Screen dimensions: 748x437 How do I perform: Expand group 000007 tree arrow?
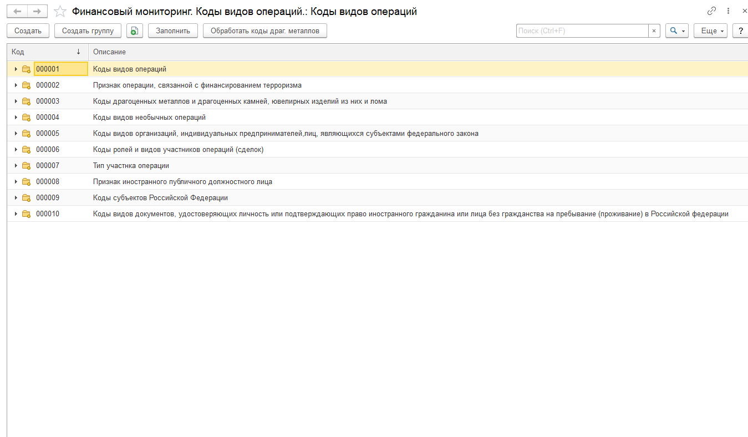(16, 166)
